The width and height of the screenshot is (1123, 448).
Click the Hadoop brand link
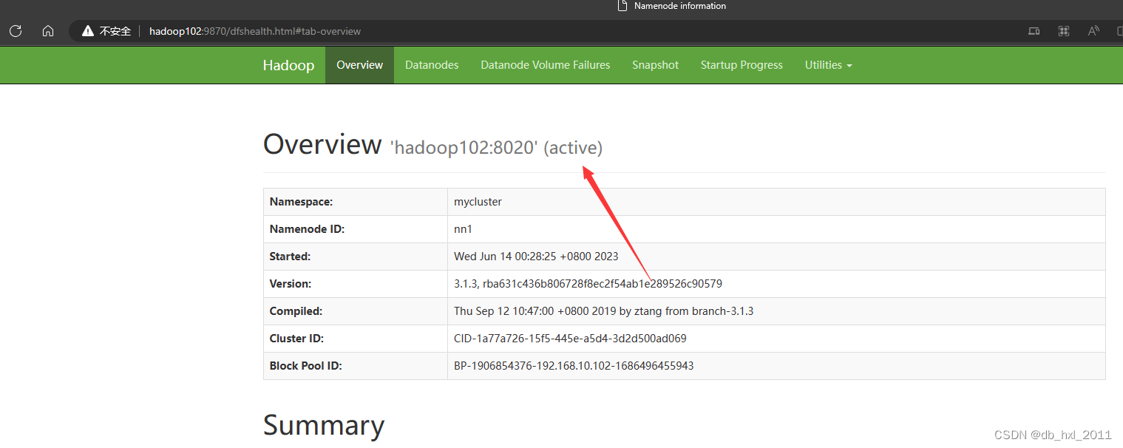click(x=288, y=65)
